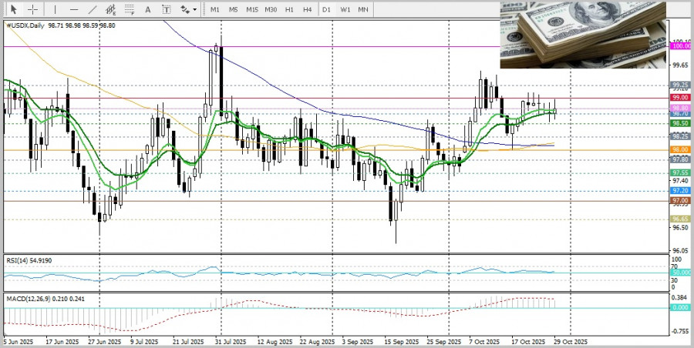
Task: Choose the text tool icon
Action: (150, 9)
